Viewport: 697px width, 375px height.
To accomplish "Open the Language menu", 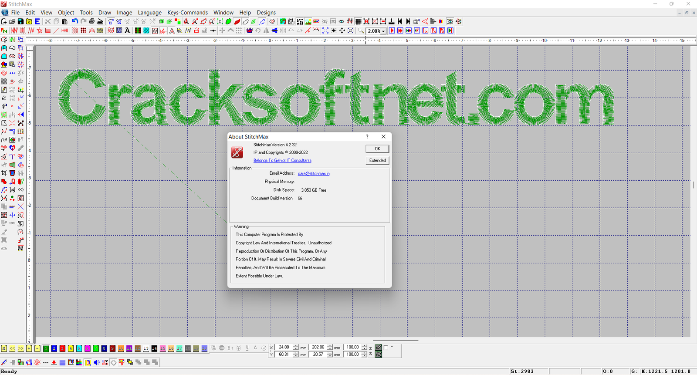I will [x=149, y=13].
